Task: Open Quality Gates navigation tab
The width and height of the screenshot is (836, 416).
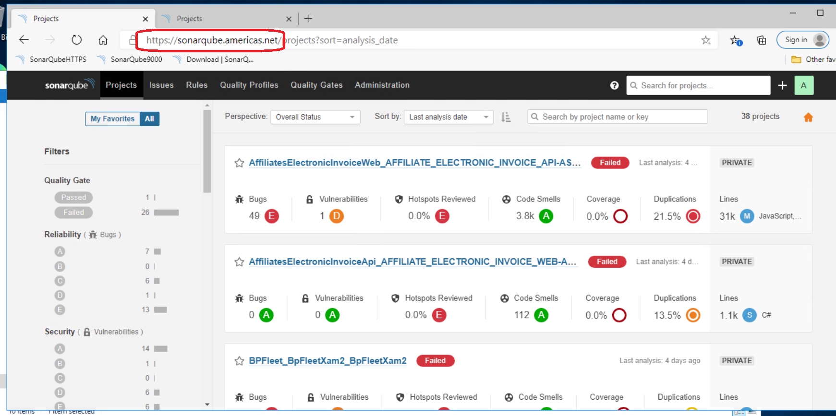Action: [x=316, y=85]
